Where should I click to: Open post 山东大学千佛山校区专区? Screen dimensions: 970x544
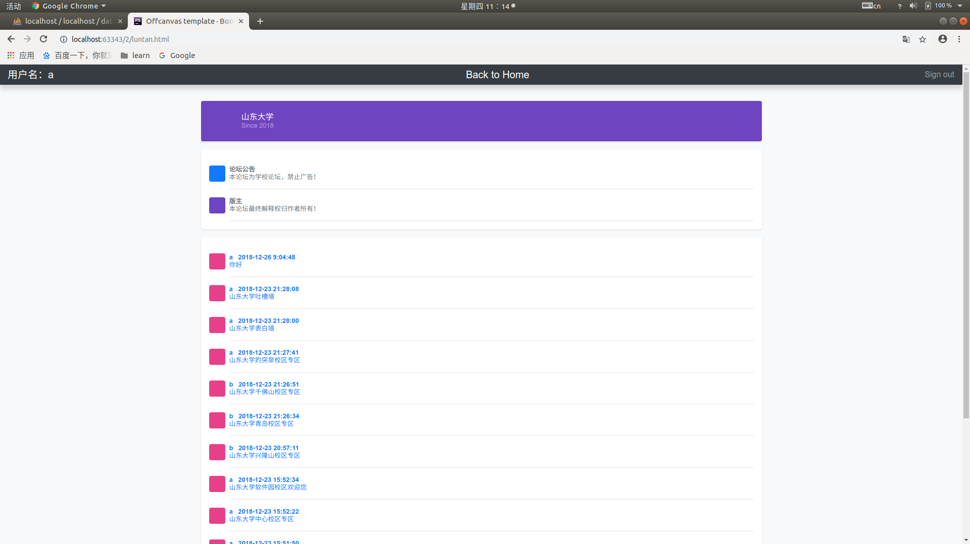(265, 392)
